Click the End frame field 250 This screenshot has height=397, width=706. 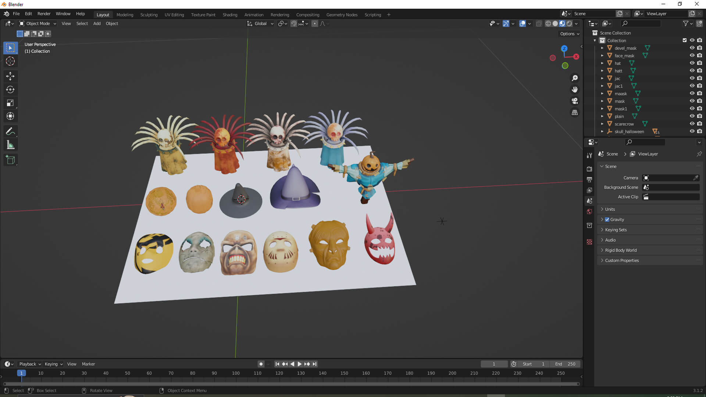[565, 364]
